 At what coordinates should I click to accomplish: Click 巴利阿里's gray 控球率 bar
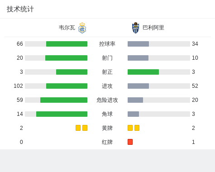coord(138,44)
